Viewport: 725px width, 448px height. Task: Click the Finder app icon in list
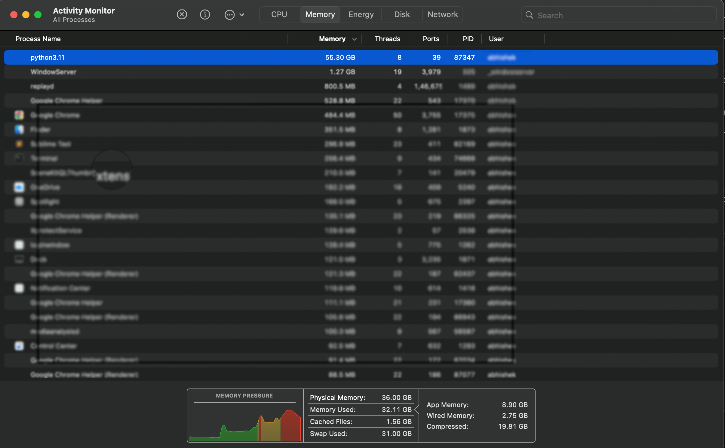click(19, 130)
